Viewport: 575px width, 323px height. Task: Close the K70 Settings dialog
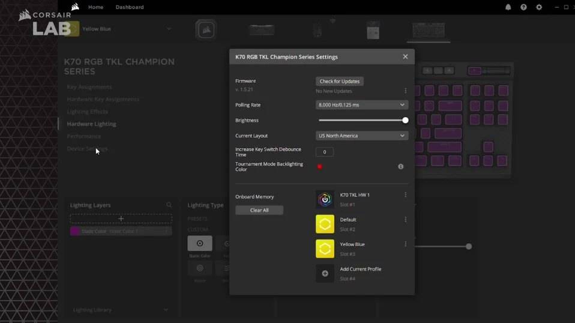coord(405,56)
